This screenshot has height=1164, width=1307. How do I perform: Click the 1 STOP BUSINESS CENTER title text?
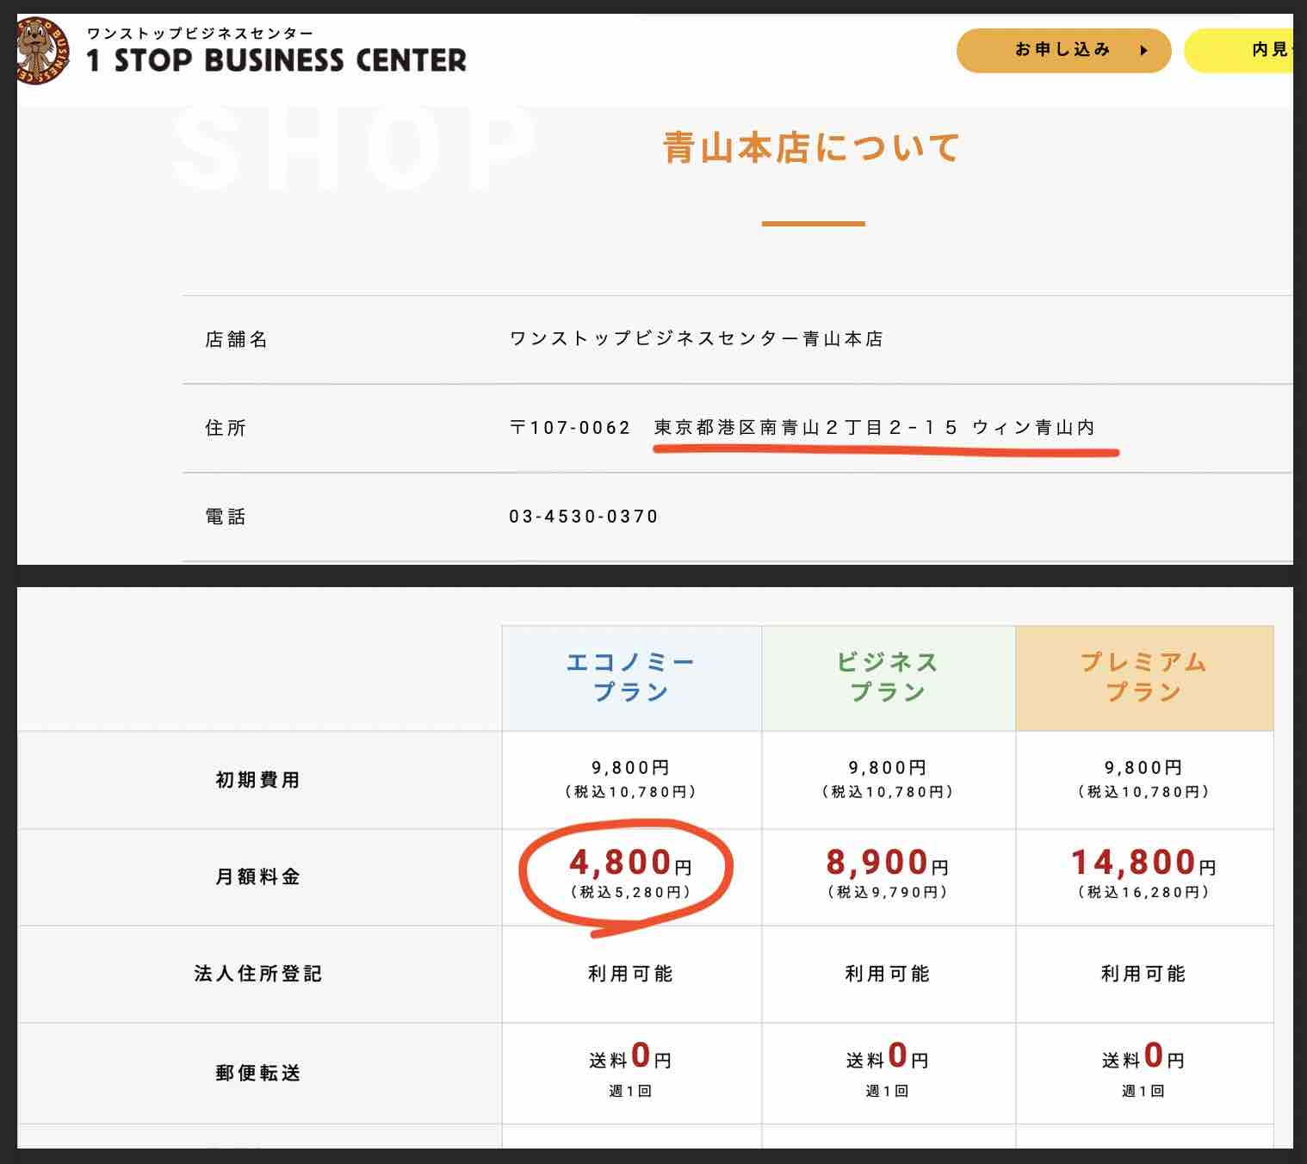pyautogui.click(x=276, y=60)
